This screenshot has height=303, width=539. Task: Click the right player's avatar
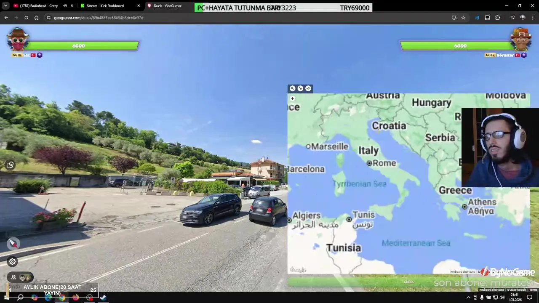point(521,40)
